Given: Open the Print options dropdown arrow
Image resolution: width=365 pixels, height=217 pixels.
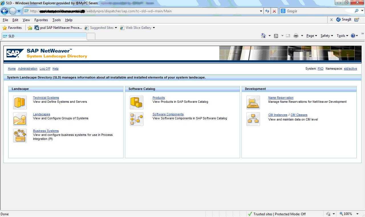Looking at the screenshot, I should (x=302, y=36).
